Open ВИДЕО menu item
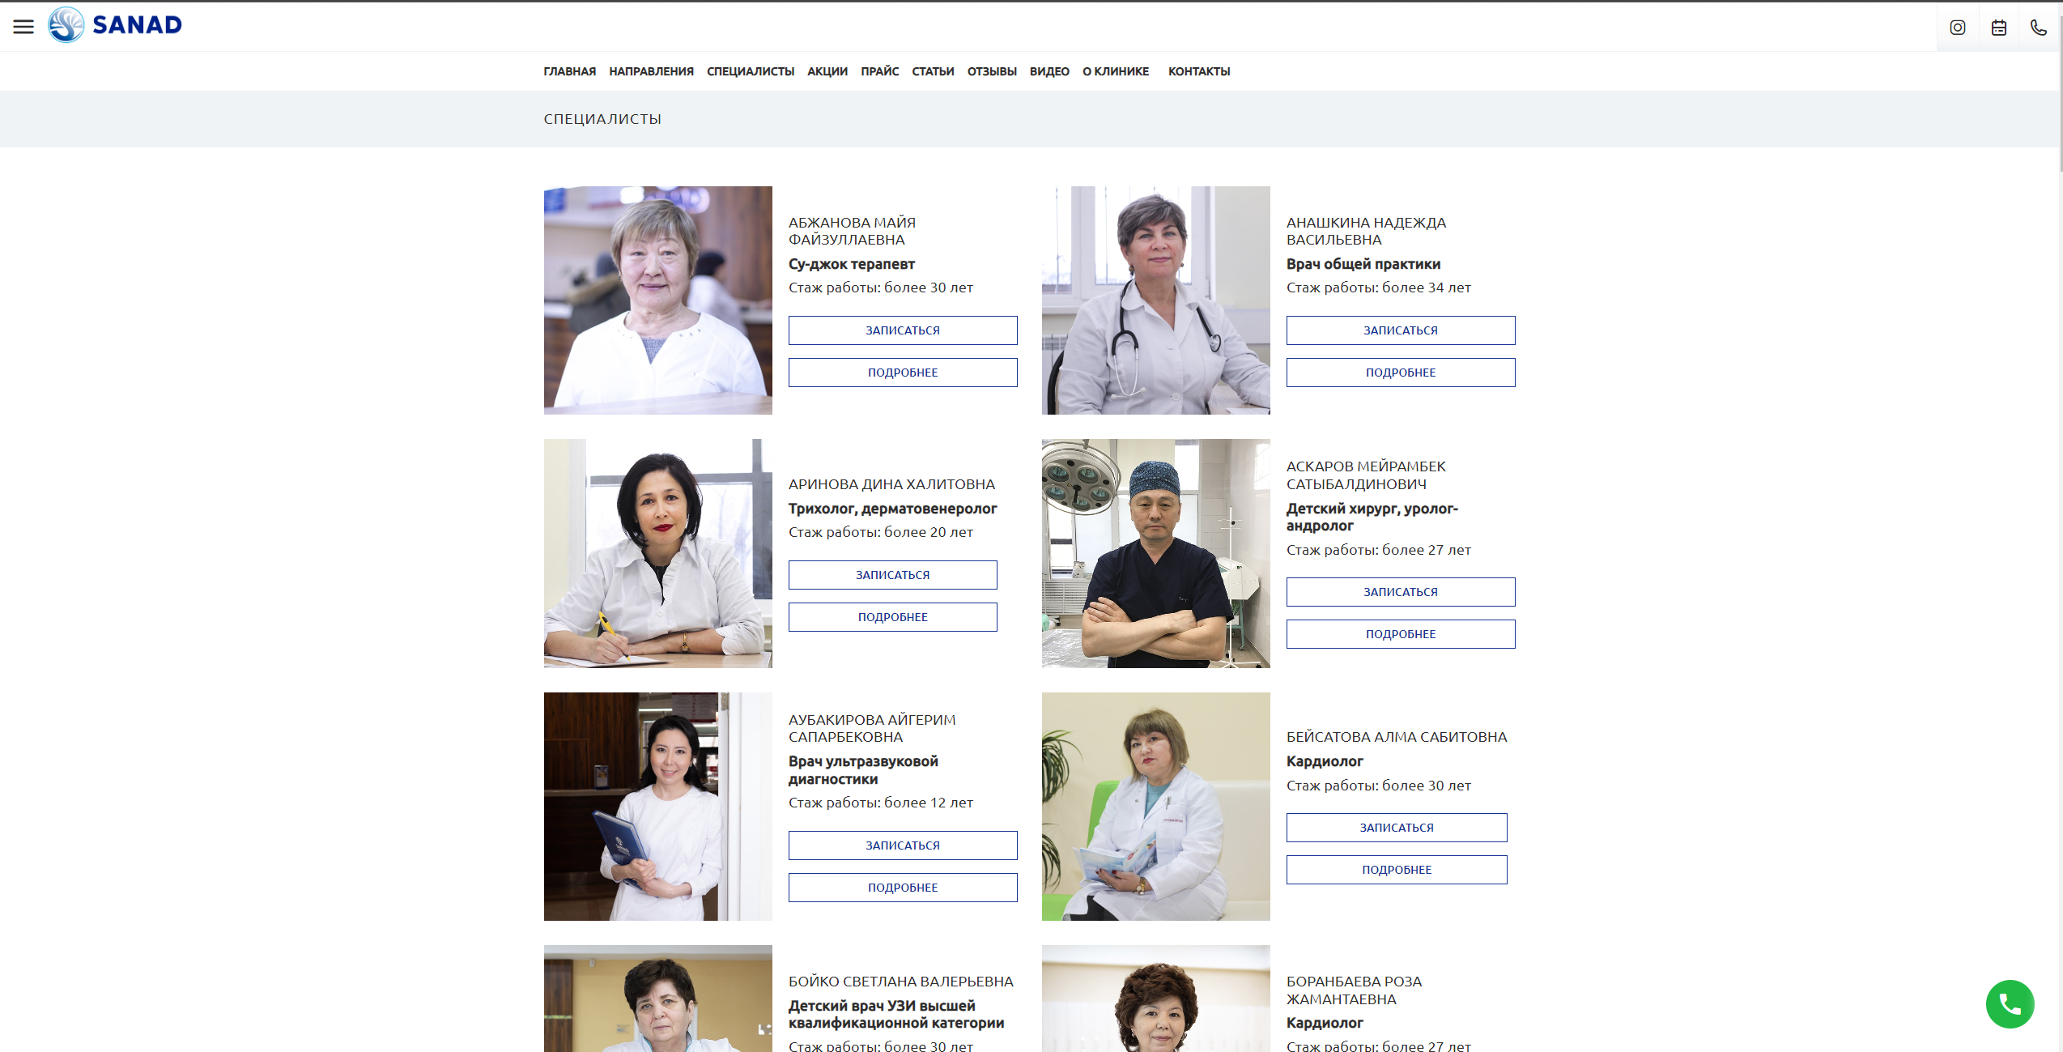2063x1052 pixels. [x=1049, y=71]
